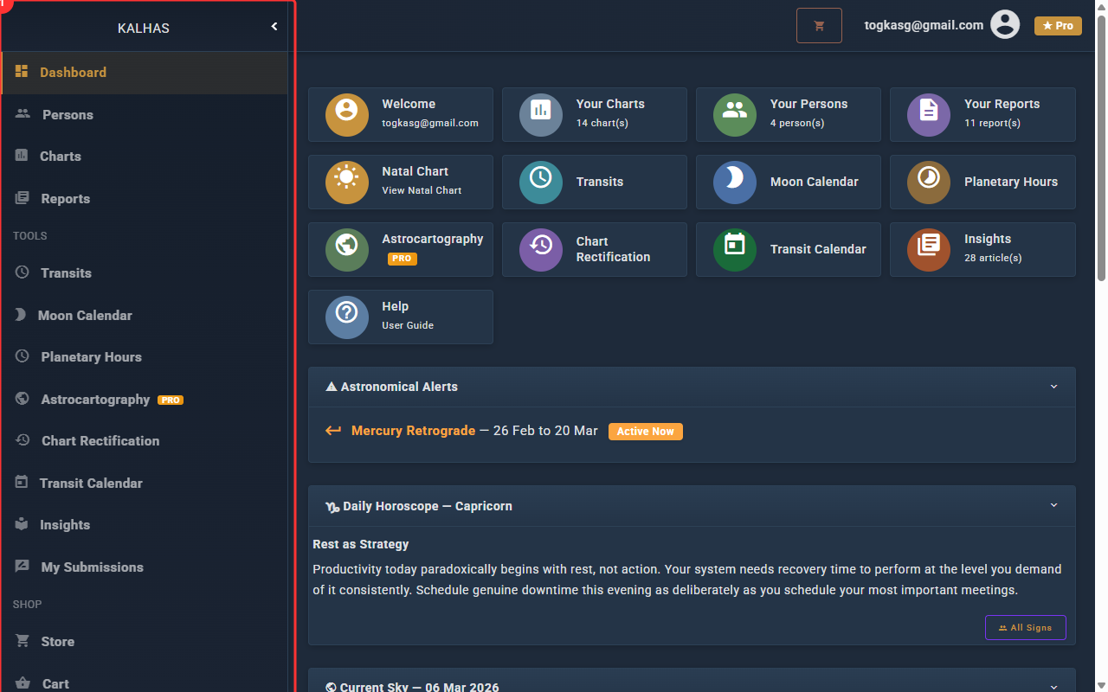Click the Planetary Hours clock tile icon
This screenshot has height=692, width=1108.
coord(928,182)
